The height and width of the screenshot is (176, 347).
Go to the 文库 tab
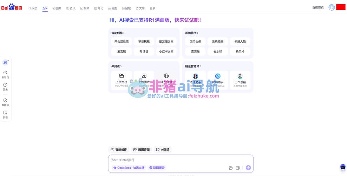click(x=140, y=8)
